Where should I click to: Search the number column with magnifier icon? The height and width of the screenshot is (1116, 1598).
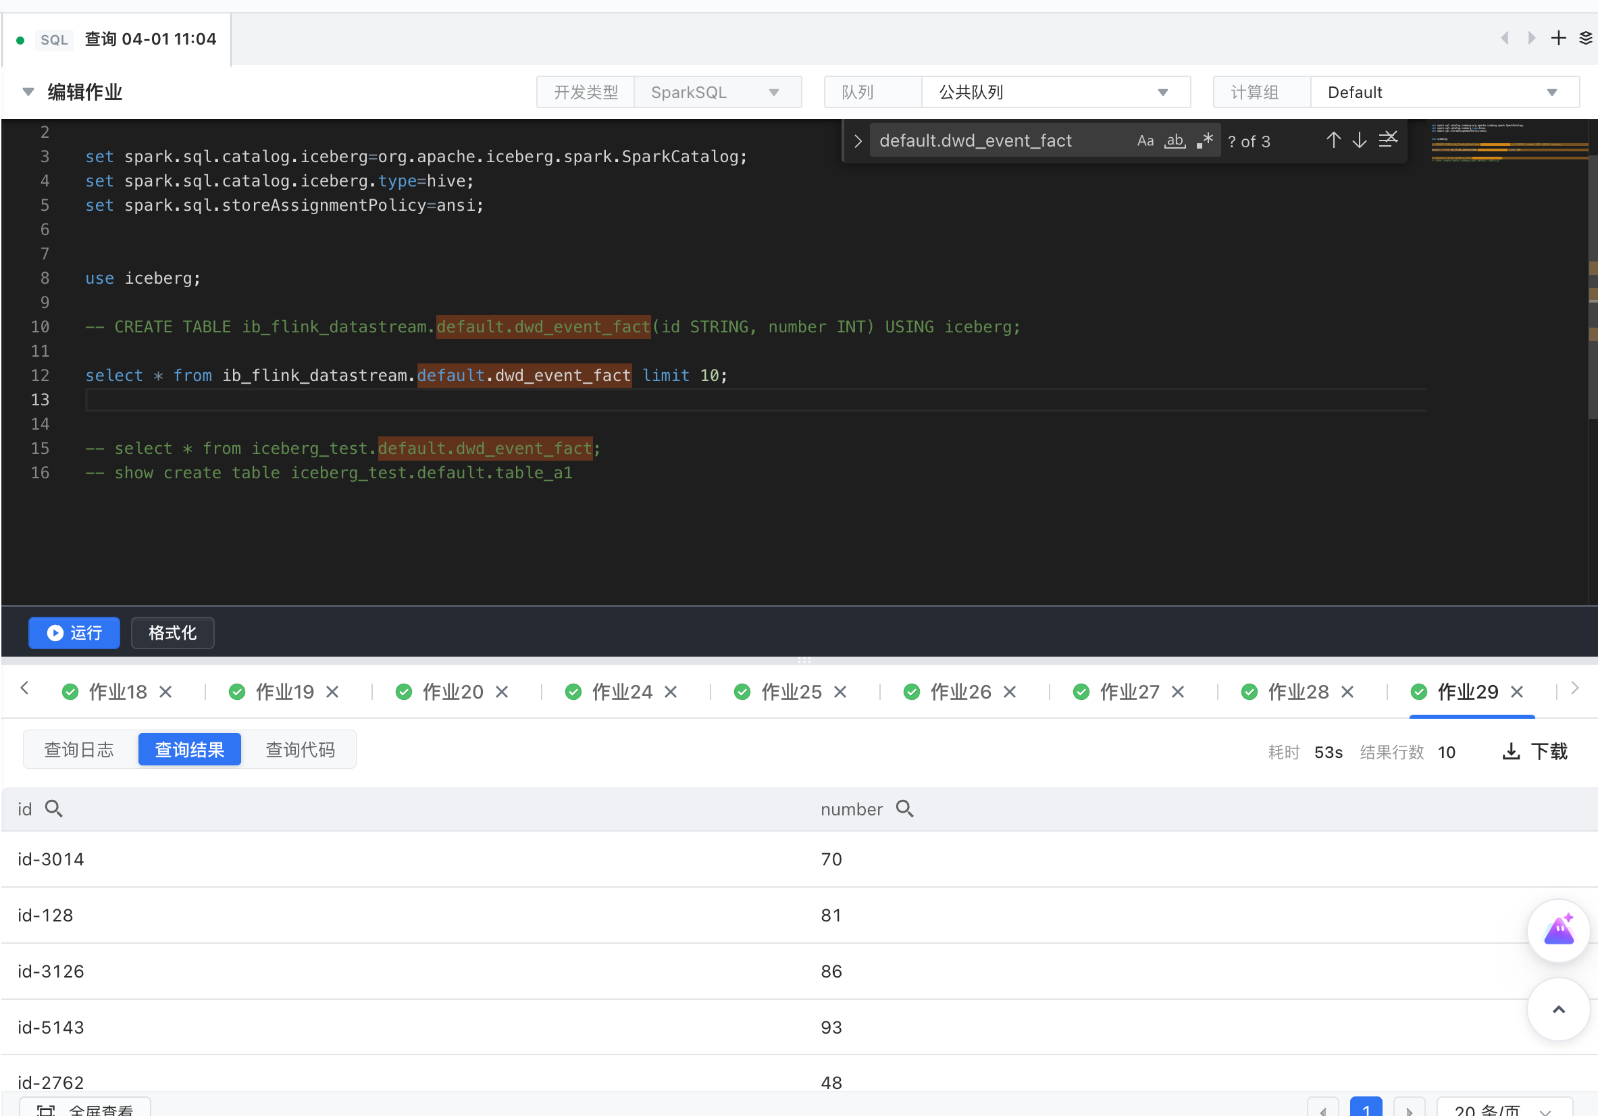tap(904, 809)
